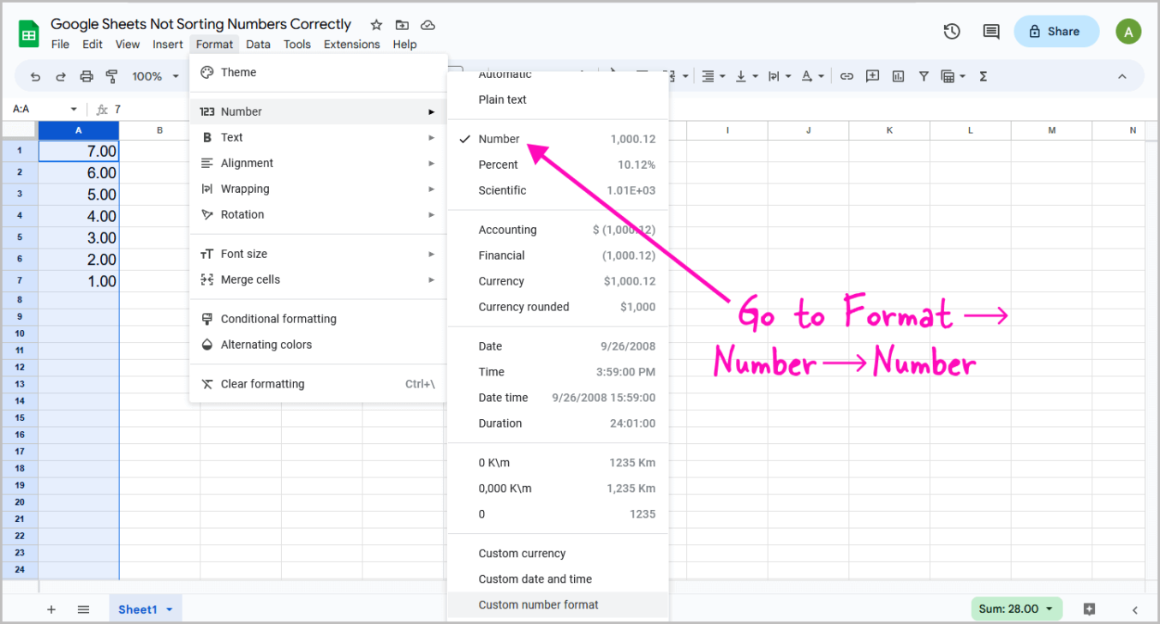Click the redo icon in toolbar
The width and height of the screenshot is (1160, 624).
(61, 76)
